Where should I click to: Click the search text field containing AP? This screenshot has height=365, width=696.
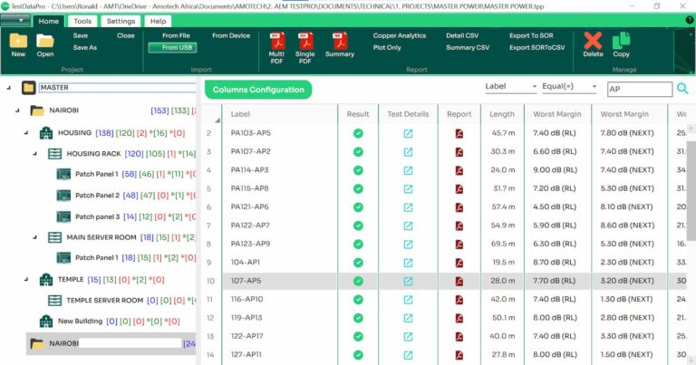[640, 89]
